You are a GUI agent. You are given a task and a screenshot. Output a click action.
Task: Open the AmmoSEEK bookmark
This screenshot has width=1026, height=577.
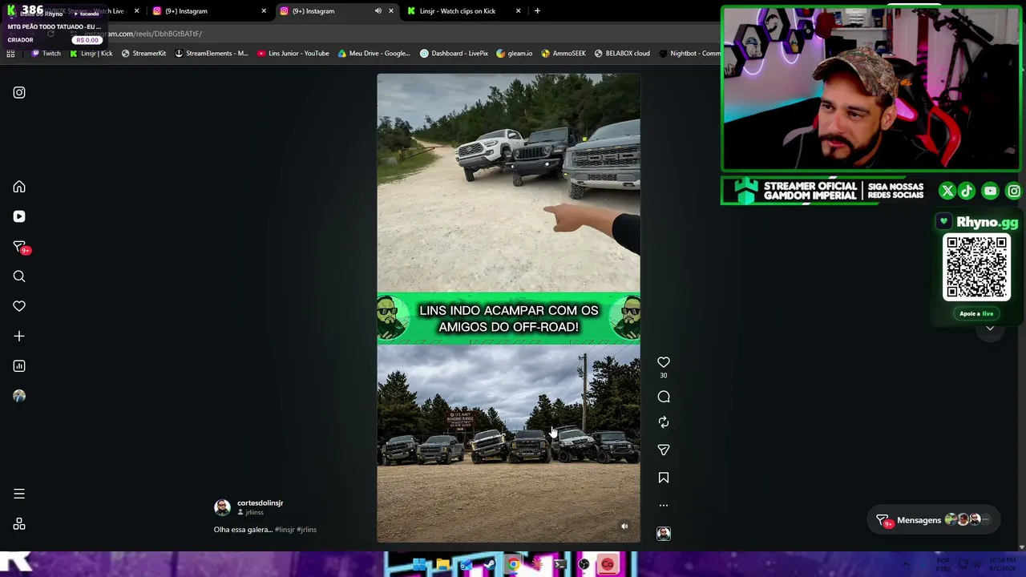[563, 54]
